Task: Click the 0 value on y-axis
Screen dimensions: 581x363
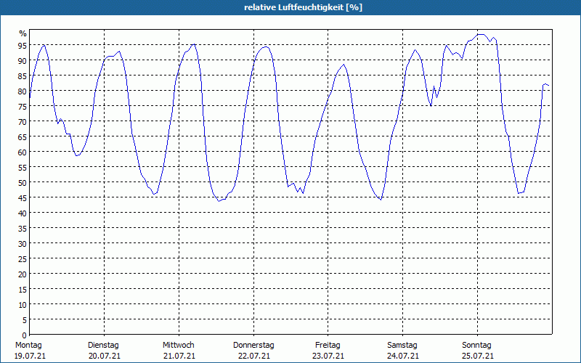Action: point(24,335)
